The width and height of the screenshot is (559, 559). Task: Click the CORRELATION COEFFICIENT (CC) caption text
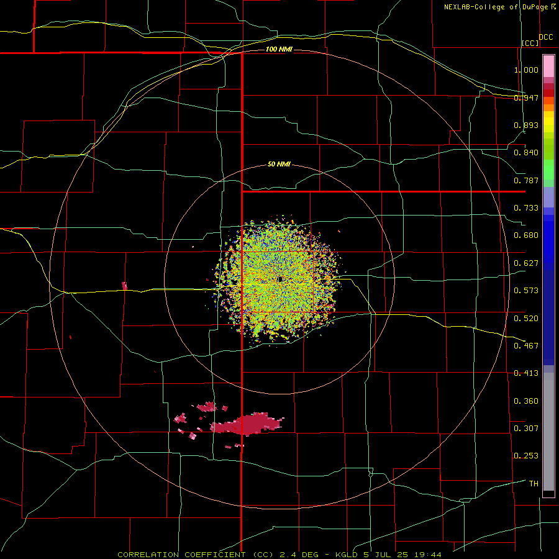196,555
